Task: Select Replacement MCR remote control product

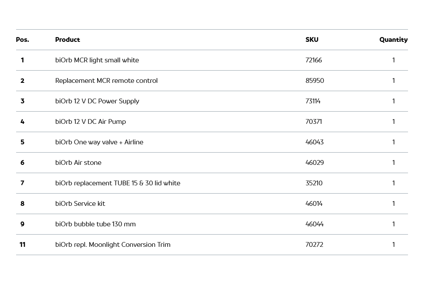Action: (106, 81)
